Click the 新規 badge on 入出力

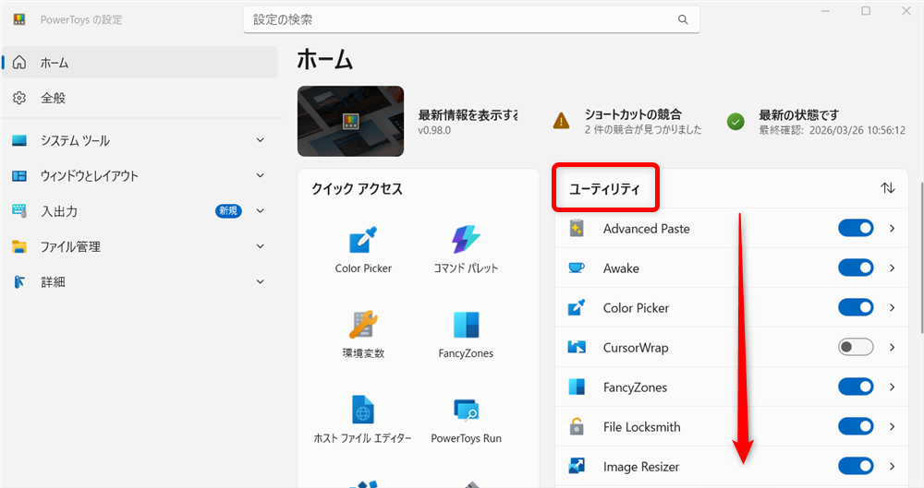pos(228,210)
